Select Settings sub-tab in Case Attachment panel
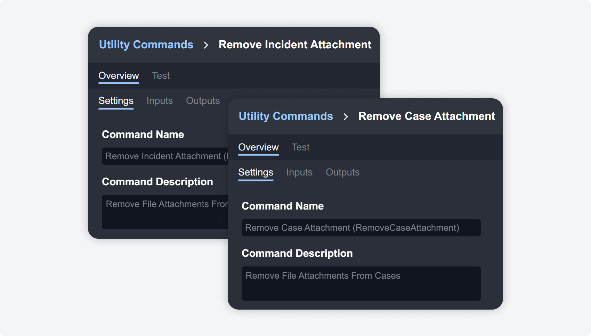Viewport: 591px width, 336px height. coord(256,172)
